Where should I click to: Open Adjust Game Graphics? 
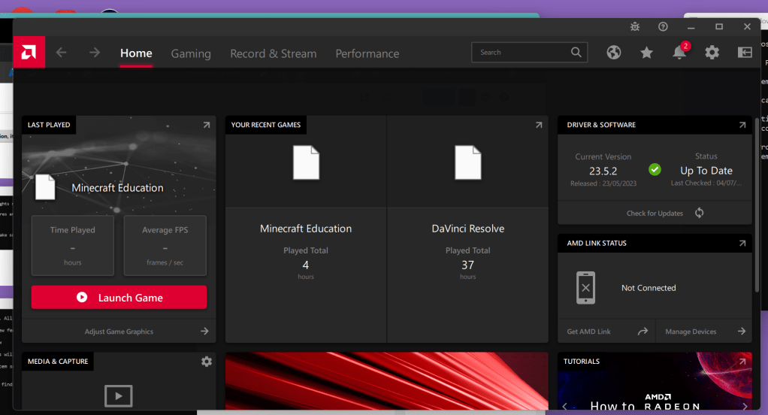(119, 332)
